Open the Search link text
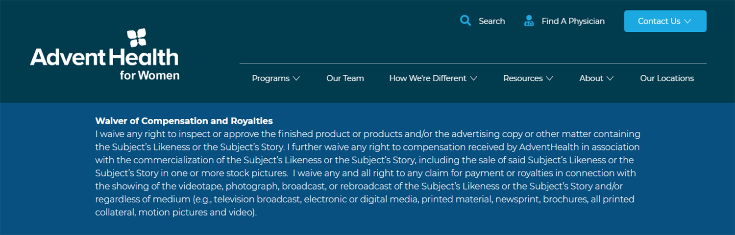Viewport: 735px width, 235px height. pyautogui.click(x=491, y=21)
